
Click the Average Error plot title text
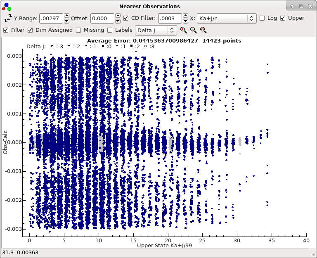click(164, 40)
